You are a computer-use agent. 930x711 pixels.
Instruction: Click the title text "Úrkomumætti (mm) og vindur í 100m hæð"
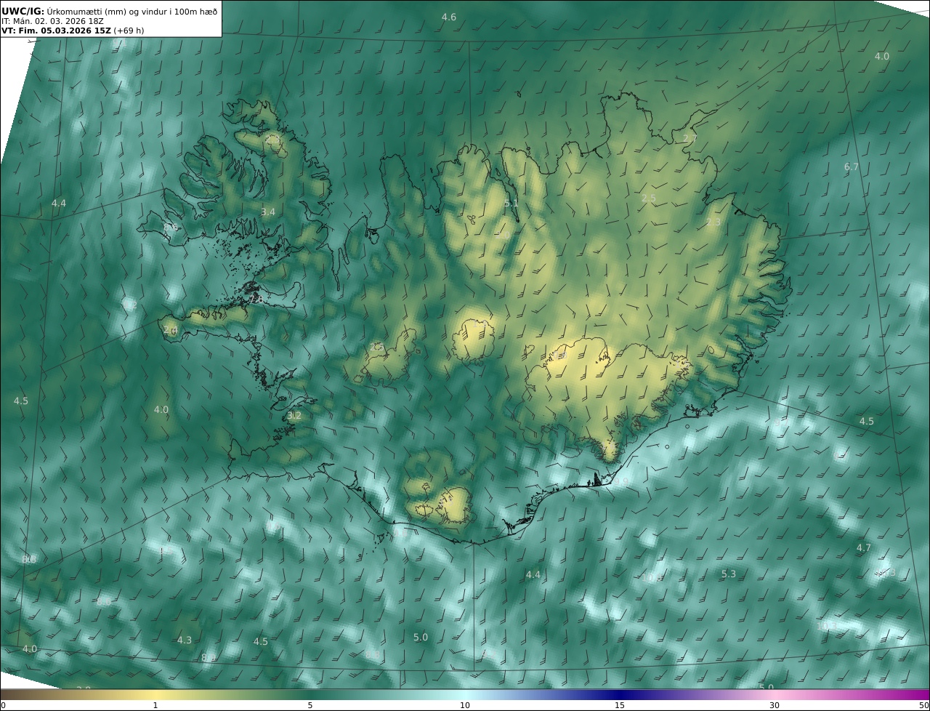tap(132, 12)
